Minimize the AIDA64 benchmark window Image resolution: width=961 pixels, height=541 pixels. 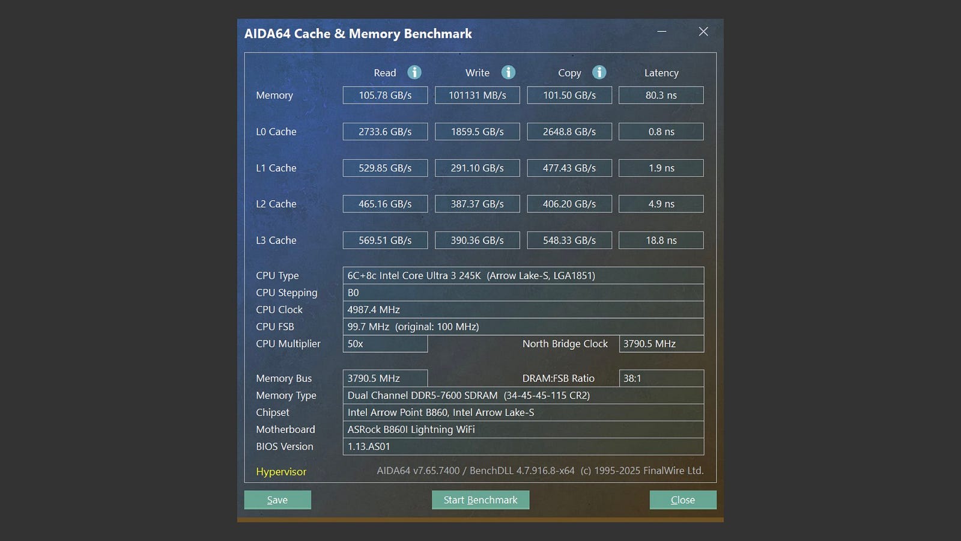(661, 31)
